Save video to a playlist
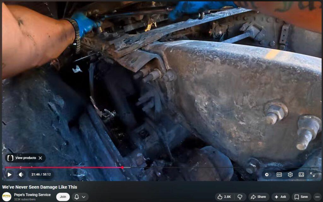Image resolution: width=323 pixels, height=202 pixels. coord(301,197)
